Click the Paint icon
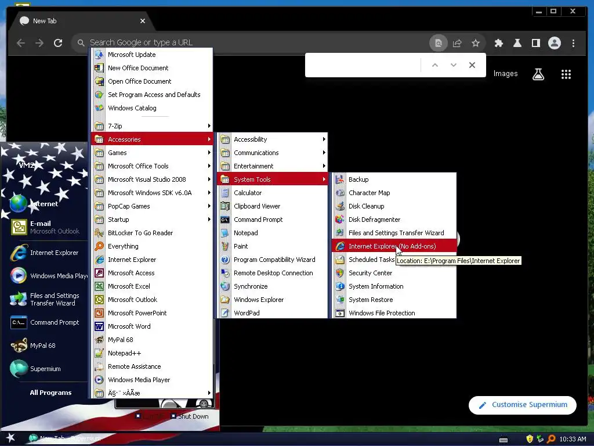Image resolution: width=594 pixels, height=446 pixels. (225, 246)
